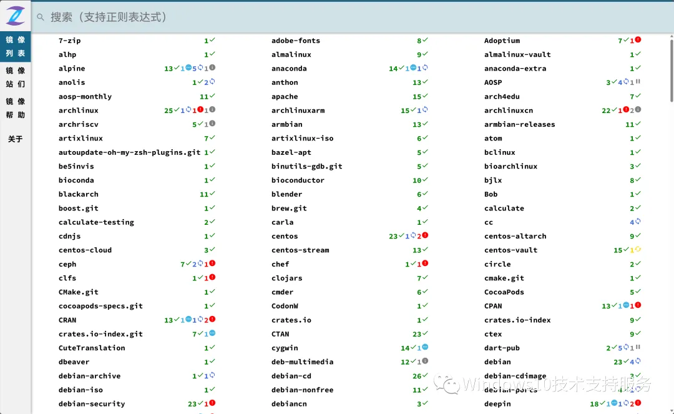This screenshot has width=674, height=414.
Task: Click the syncing icon for anolis
Action: [212, 81]
